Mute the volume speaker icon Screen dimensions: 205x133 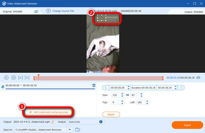tap(198, 78)
